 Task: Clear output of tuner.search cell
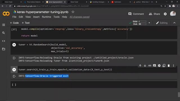(x=14, y=76)
